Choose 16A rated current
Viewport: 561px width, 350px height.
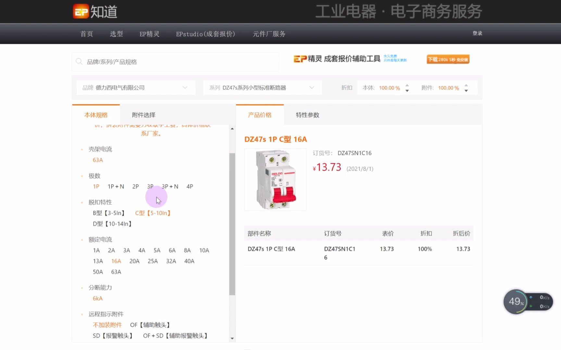(116, 261)
